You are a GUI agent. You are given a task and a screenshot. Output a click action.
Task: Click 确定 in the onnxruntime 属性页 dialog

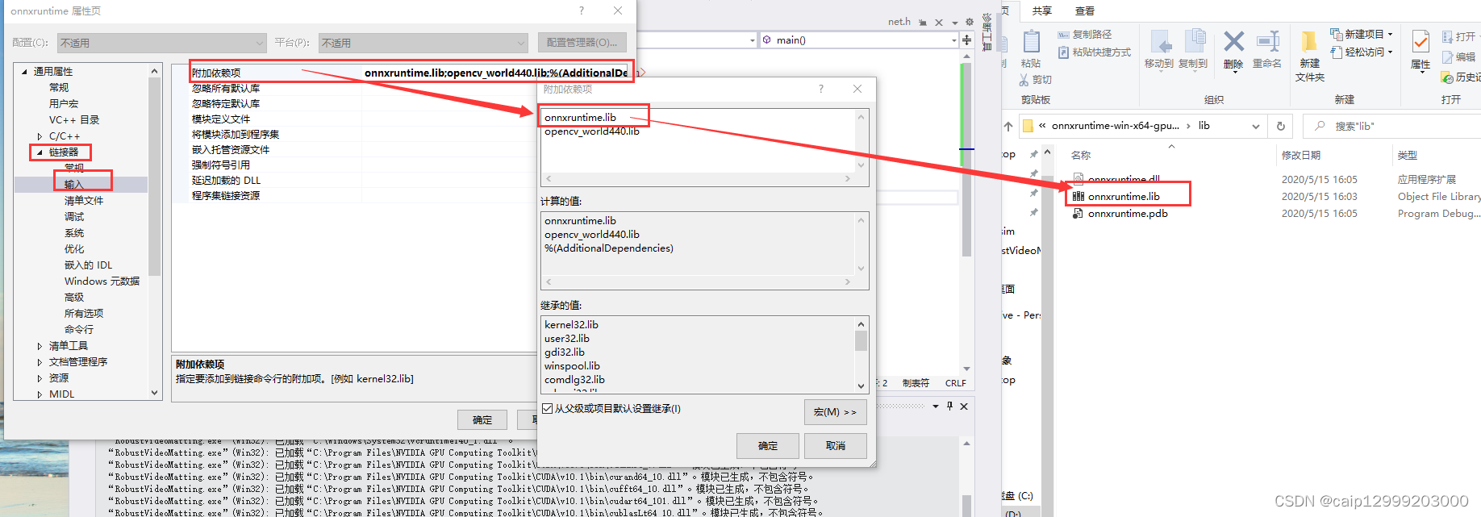click(x=482, y=419)
